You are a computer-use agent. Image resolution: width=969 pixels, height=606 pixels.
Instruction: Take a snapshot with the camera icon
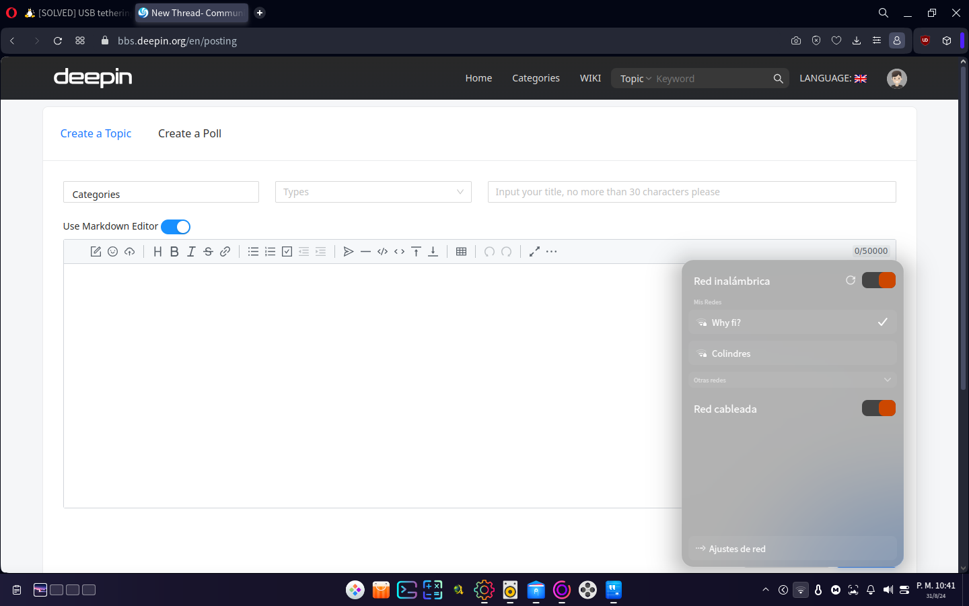click(796, 40)
